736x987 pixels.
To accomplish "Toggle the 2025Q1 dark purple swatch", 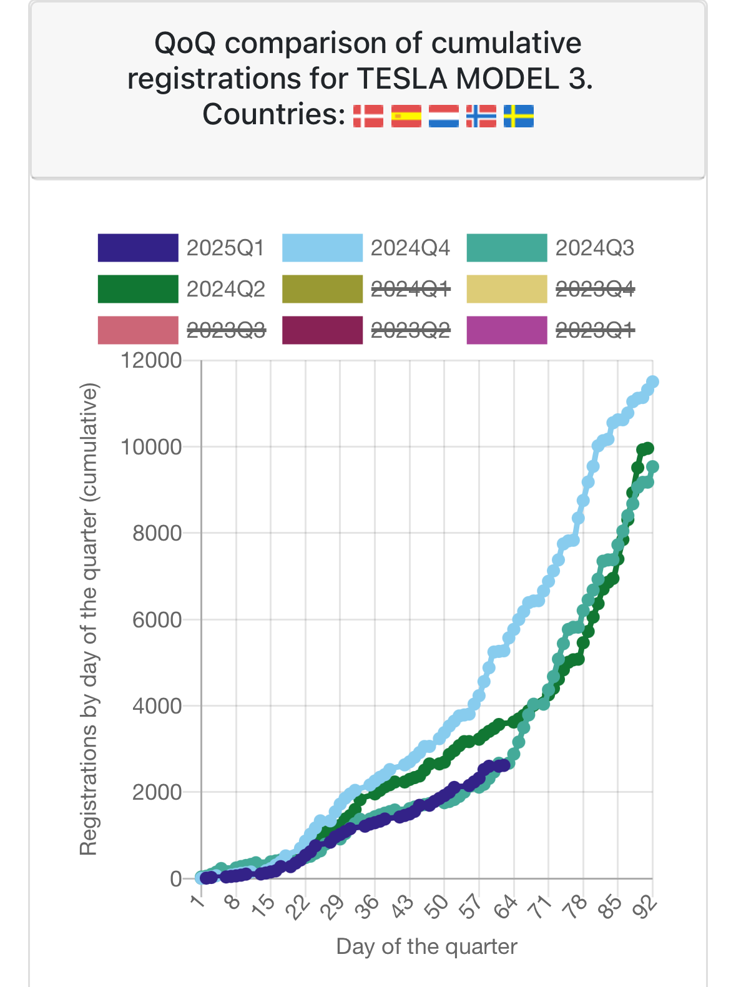I will pos(138,248).
